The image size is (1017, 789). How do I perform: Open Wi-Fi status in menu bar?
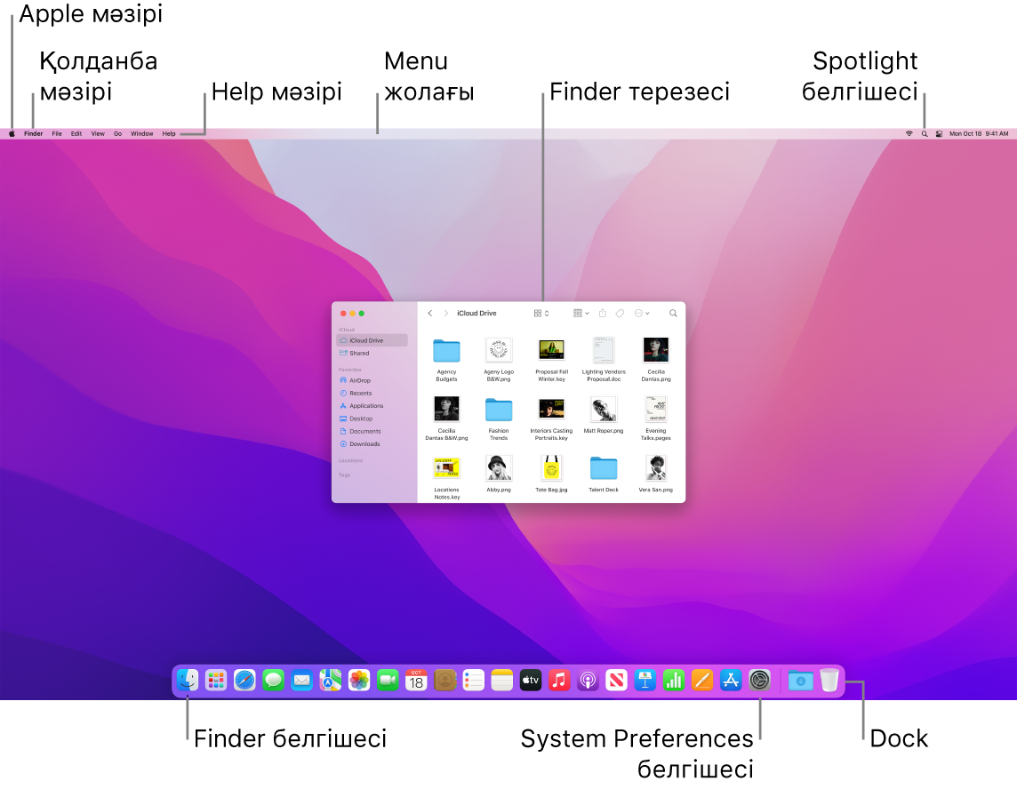click(909, 133)
